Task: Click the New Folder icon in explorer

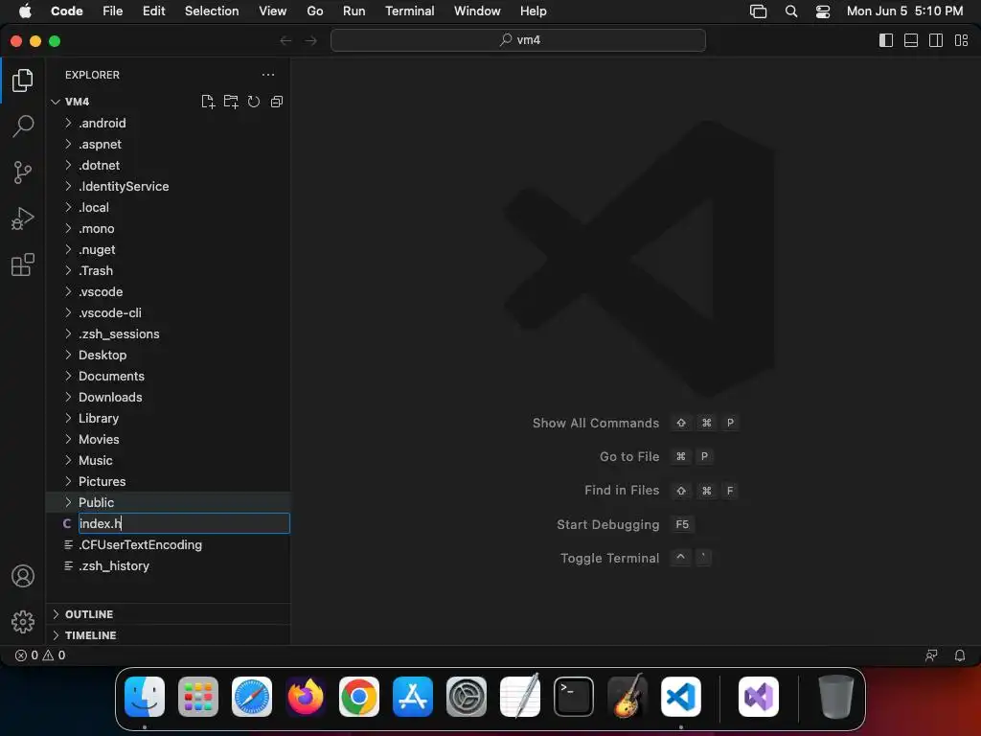Action: click(x=231, y=102)
